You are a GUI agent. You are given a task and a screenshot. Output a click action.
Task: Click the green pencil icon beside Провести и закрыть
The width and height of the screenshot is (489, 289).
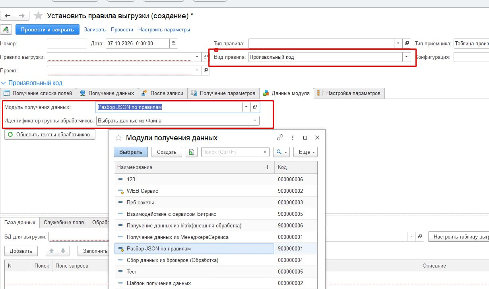[x=6, y=30]
